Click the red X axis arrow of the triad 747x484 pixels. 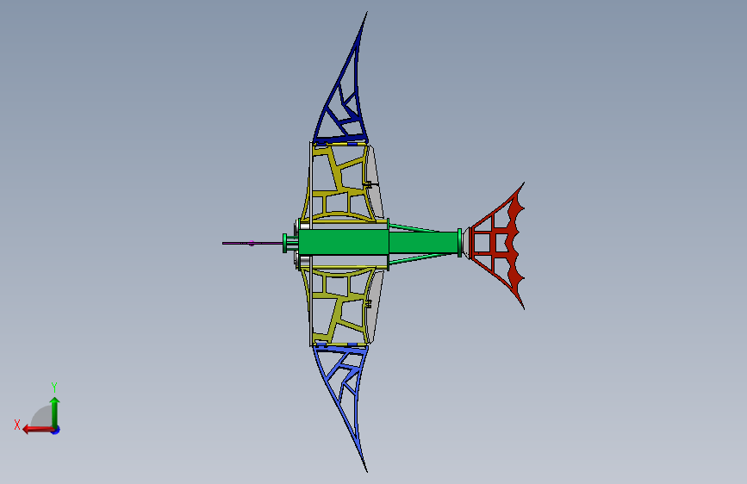[37, 430]
